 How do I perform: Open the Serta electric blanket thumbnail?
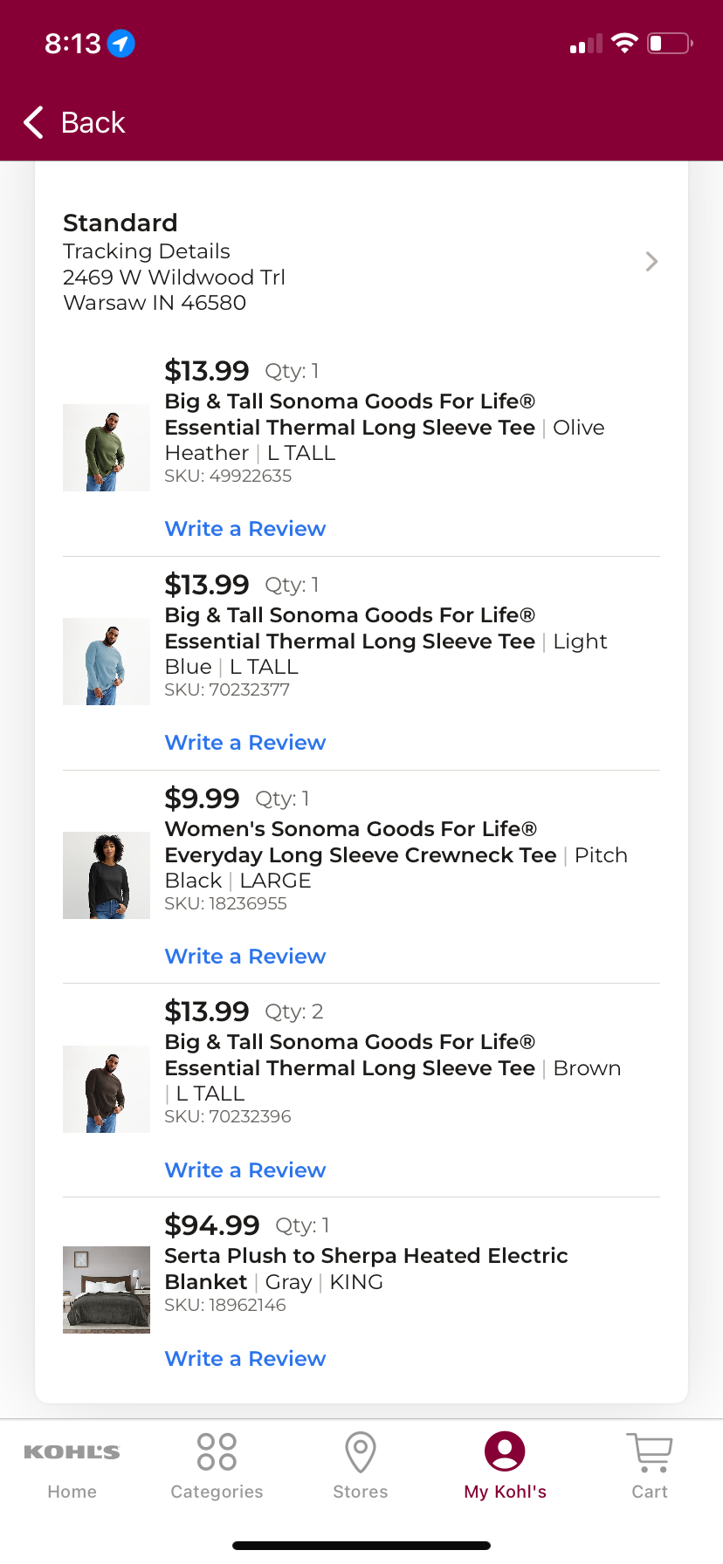(107, 1290)
